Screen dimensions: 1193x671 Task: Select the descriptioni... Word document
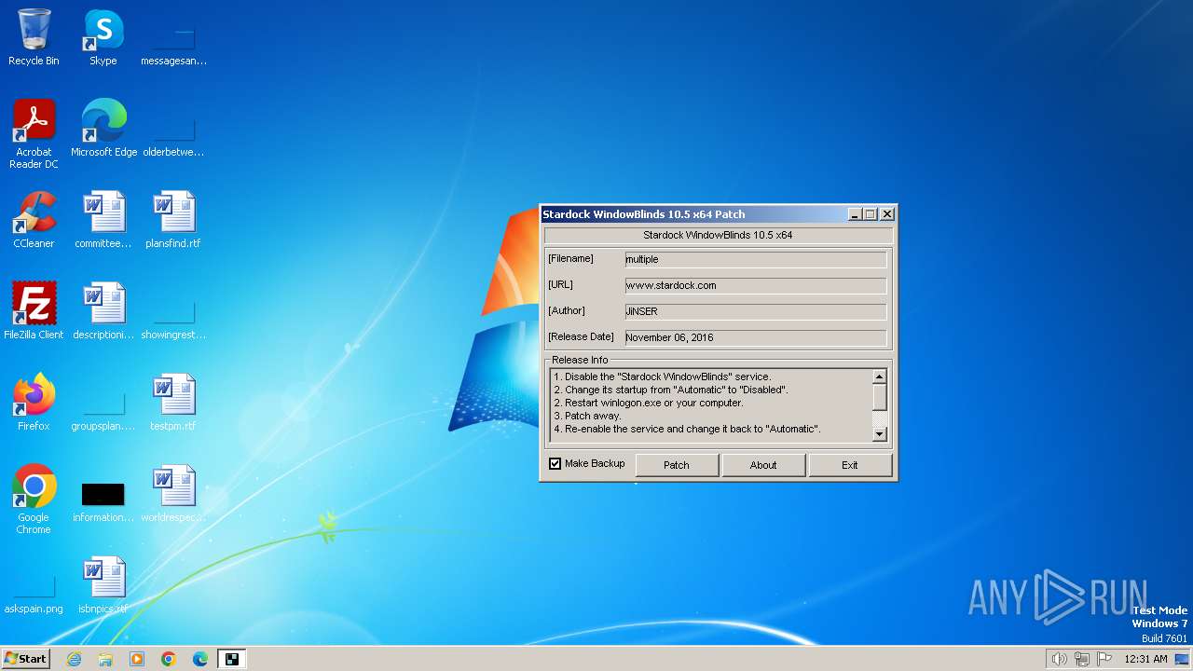103,311
